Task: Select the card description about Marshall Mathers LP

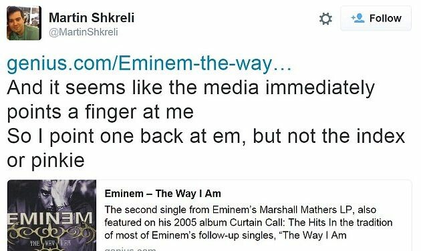Action: click(249, 222)
